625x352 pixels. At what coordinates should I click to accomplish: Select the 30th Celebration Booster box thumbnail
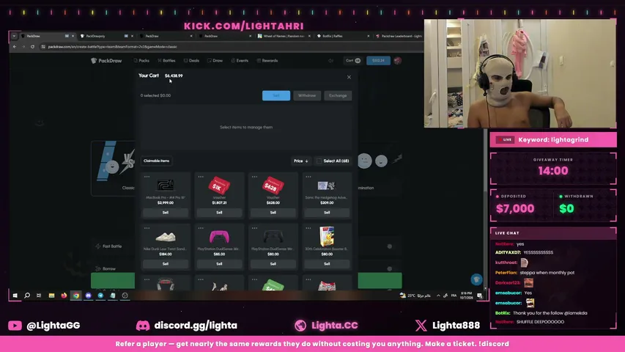(327, 236)
